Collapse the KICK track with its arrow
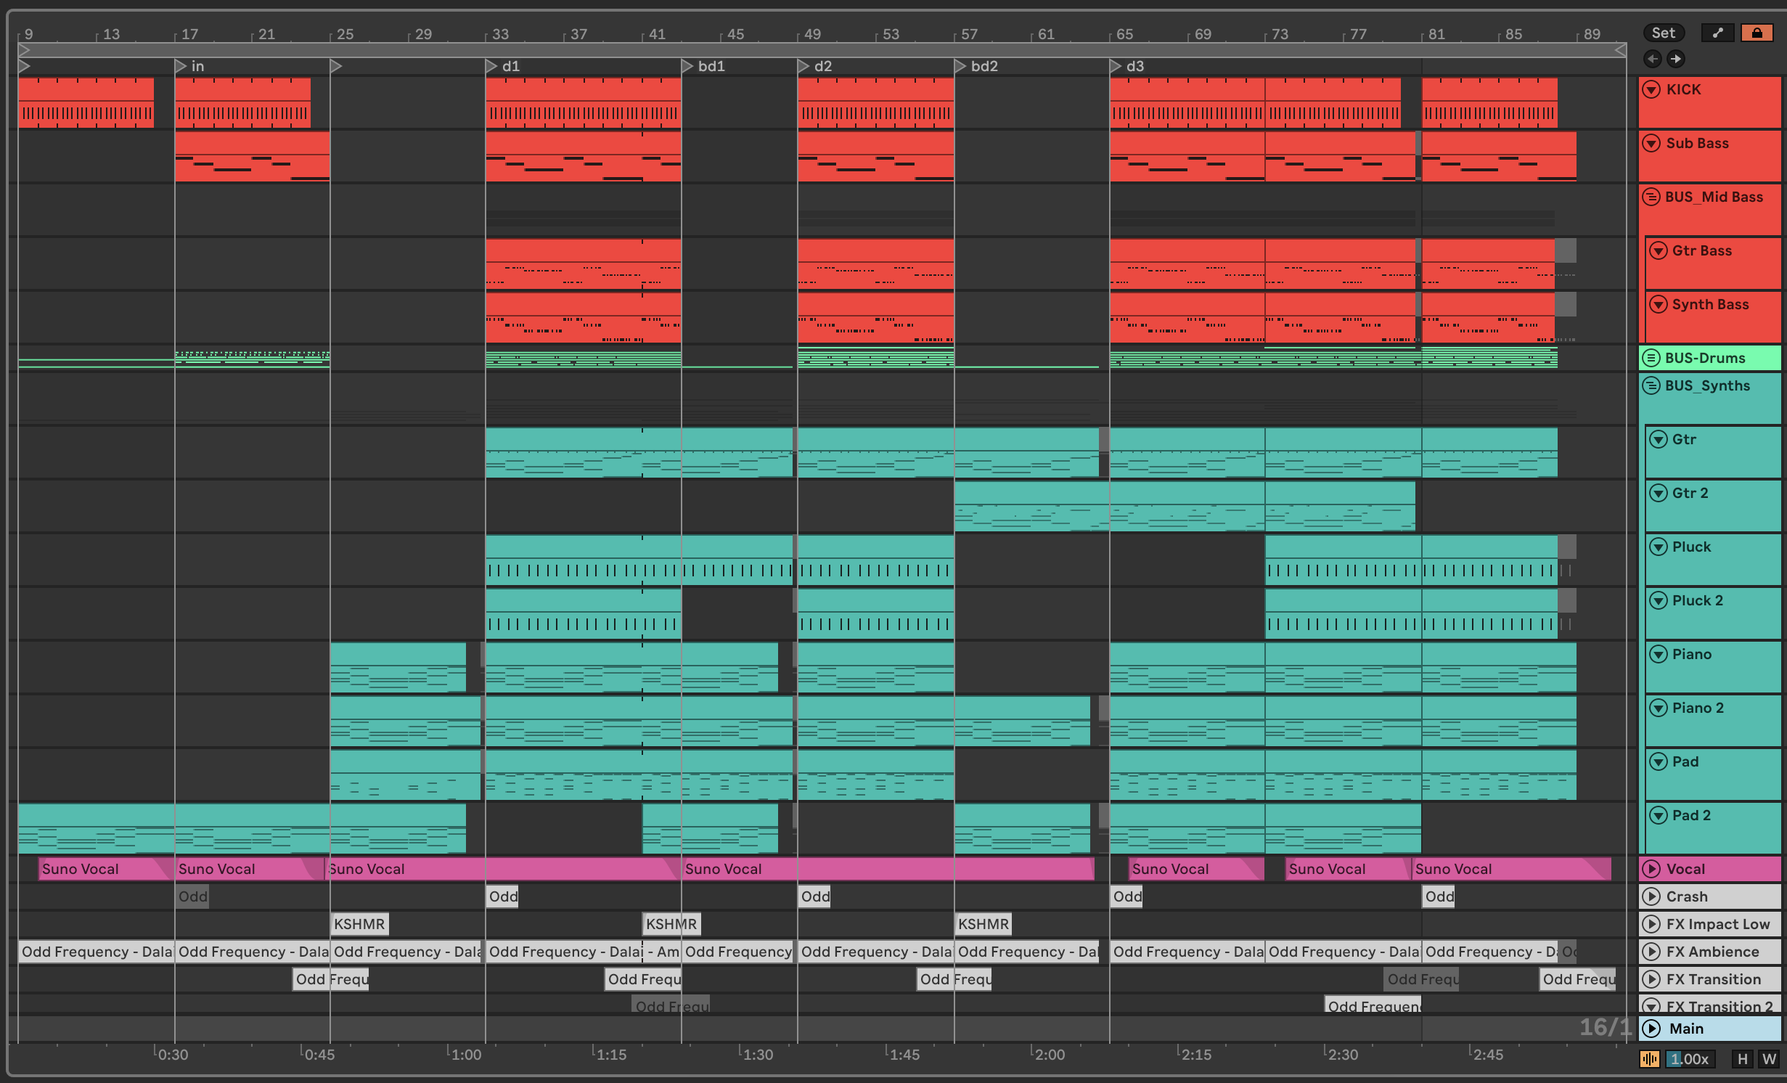The height and width of the screenshot is (1083, 1787). coord(1651,89)
